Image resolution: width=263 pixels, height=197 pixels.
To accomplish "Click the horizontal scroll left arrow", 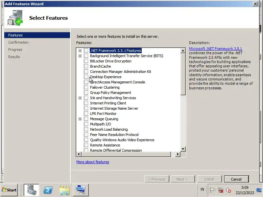I will click(x=79, y=154).
